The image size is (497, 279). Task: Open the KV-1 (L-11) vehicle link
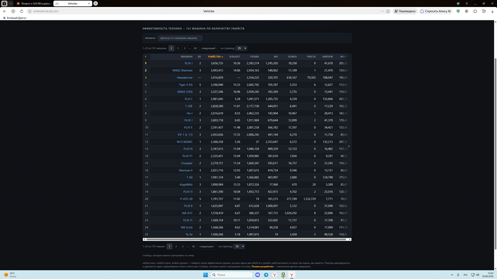point(185,135)
